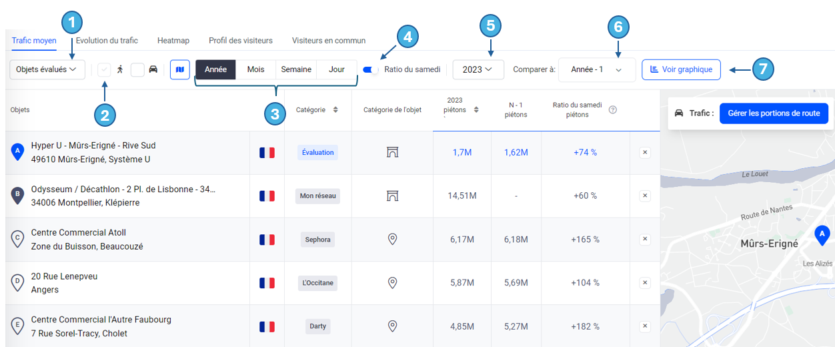
Task: Click the Voir graphique button
Action: tap(681, 69)
